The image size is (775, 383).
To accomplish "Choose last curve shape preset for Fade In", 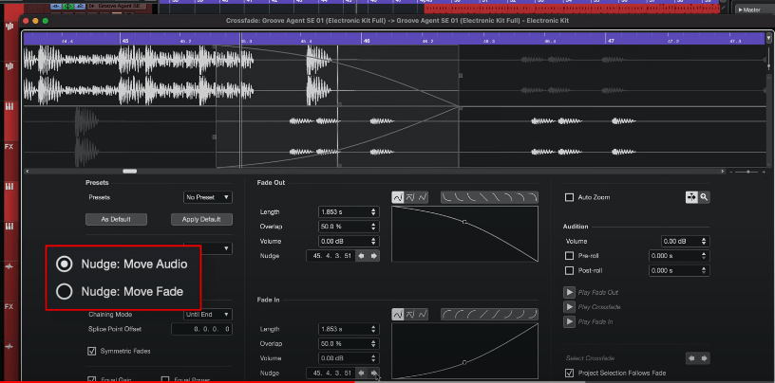I will tap(532, 315).
